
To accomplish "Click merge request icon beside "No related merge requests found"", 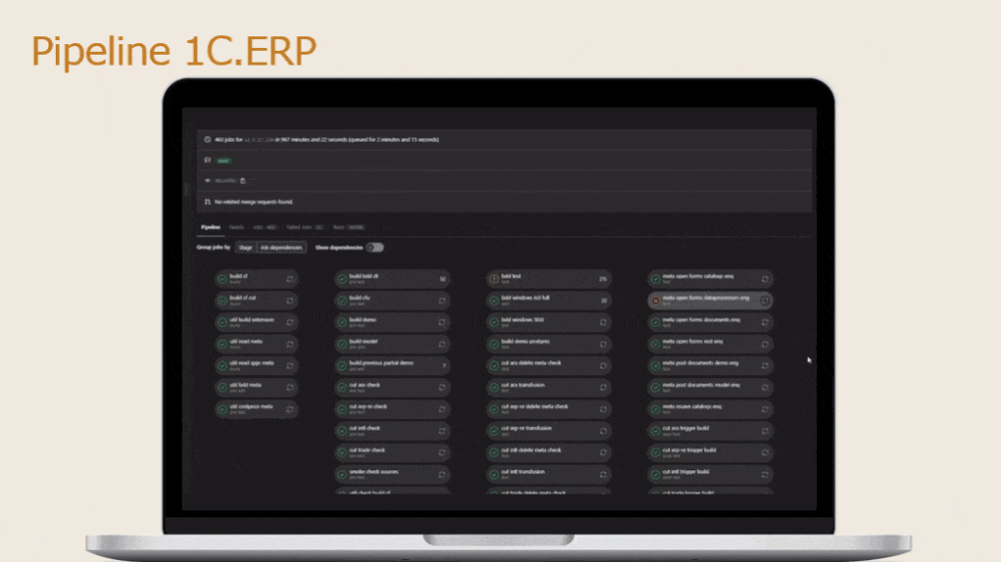I will click(x=208, y=202).
